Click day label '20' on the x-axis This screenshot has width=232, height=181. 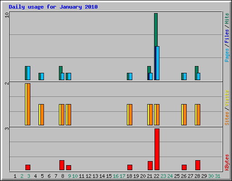pyautogui.click(x=143, y=176)
